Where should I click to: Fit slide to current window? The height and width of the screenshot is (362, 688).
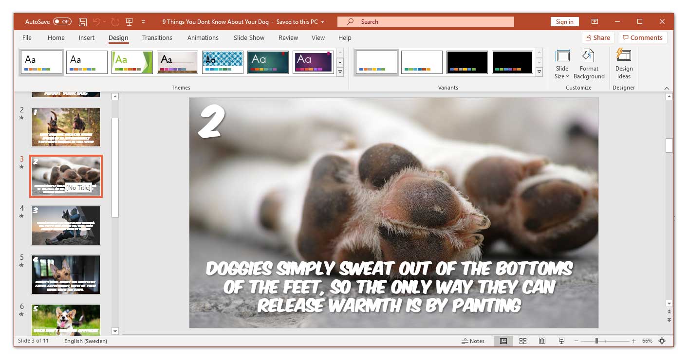(x=663, y=341)
